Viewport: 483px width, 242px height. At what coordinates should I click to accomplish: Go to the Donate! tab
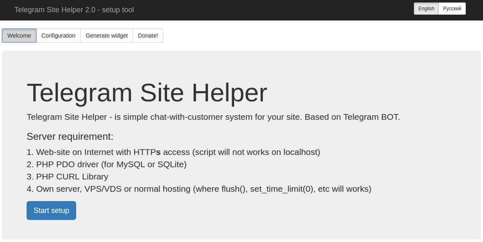click(x=148, y=36)
